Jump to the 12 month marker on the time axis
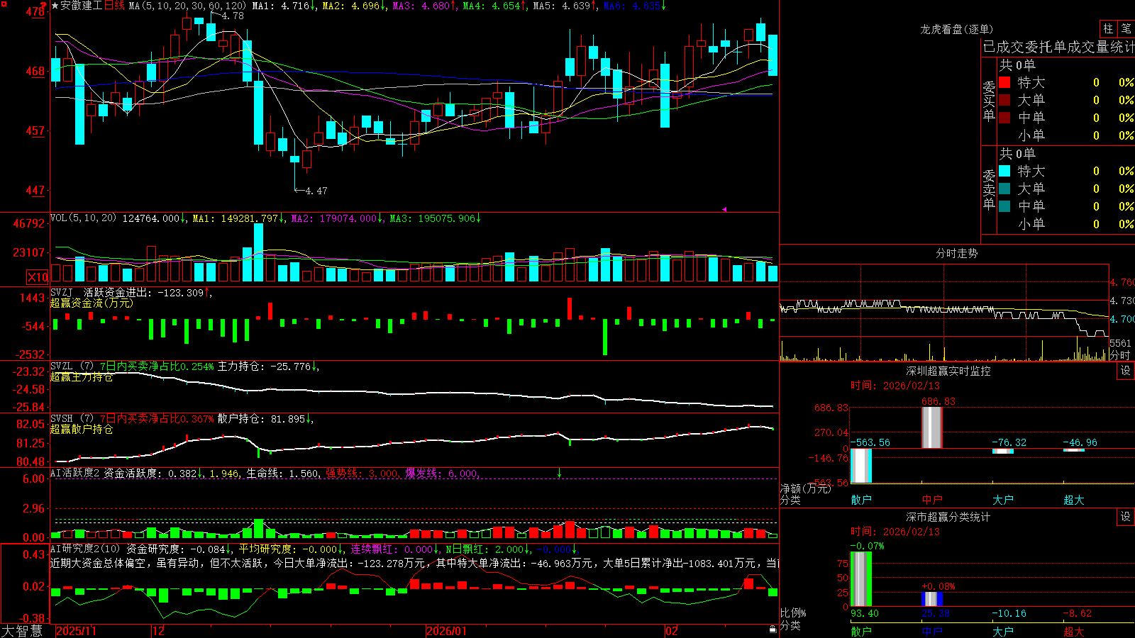This screenshot has height=638, width=1135. [x=158, y=631]
